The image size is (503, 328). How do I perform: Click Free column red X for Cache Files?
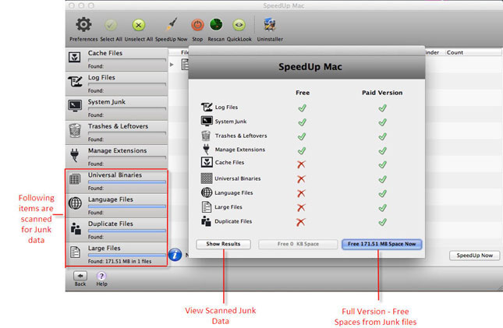(x=301, y=164)
